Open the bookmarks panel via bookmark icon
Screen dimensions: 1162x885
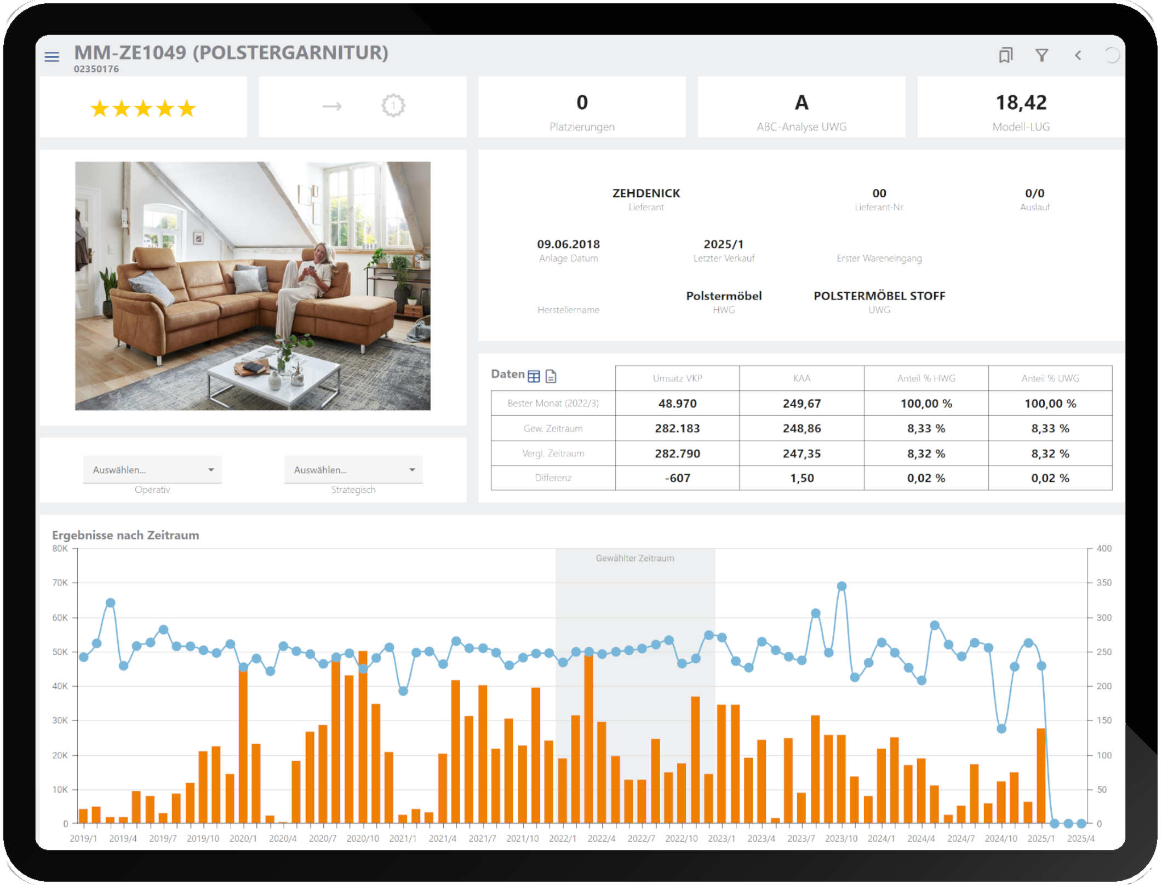click(x=1007, y=55)
